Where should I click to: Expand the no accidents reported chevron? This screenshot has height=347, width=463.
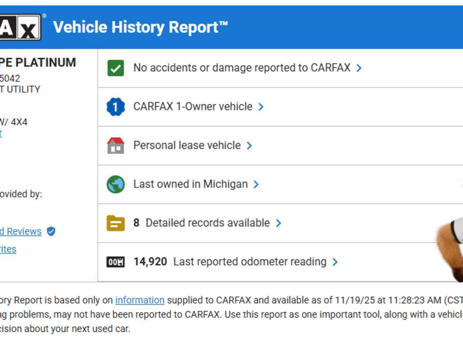click(x=359, y=68)
